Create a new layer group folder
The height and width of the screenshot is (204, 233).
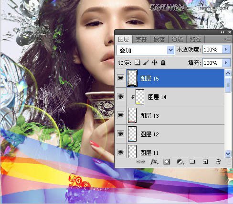(x=192, y=162)
